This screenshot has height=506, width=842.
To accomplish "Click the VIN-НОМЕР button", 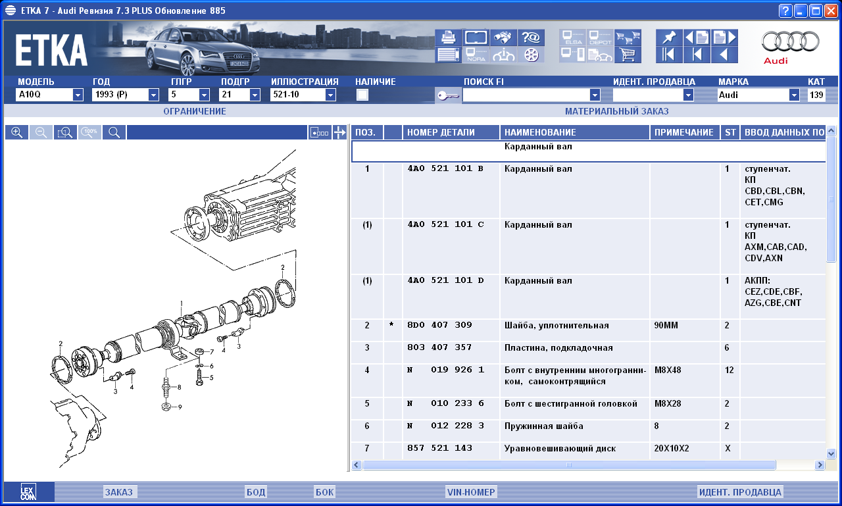I will pos(471,492).
